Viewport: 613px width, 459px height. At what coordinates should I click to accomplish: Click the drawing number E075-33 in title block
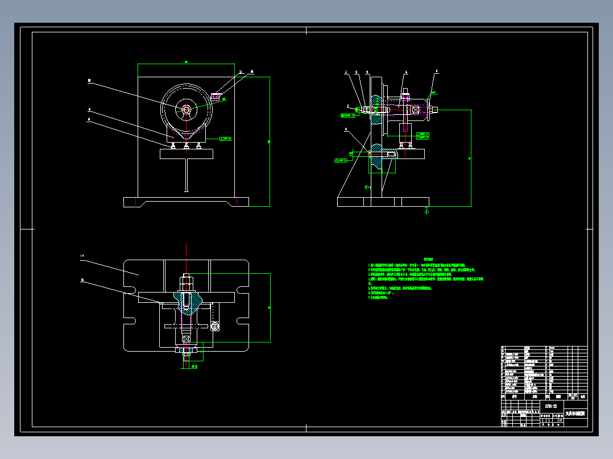click(x=551, y=406)
